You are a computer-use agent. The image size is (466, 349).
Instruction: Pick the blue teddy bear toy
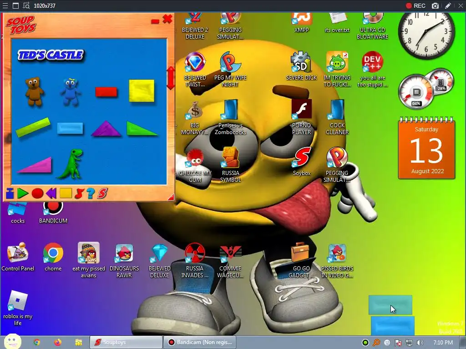[71, 92]
